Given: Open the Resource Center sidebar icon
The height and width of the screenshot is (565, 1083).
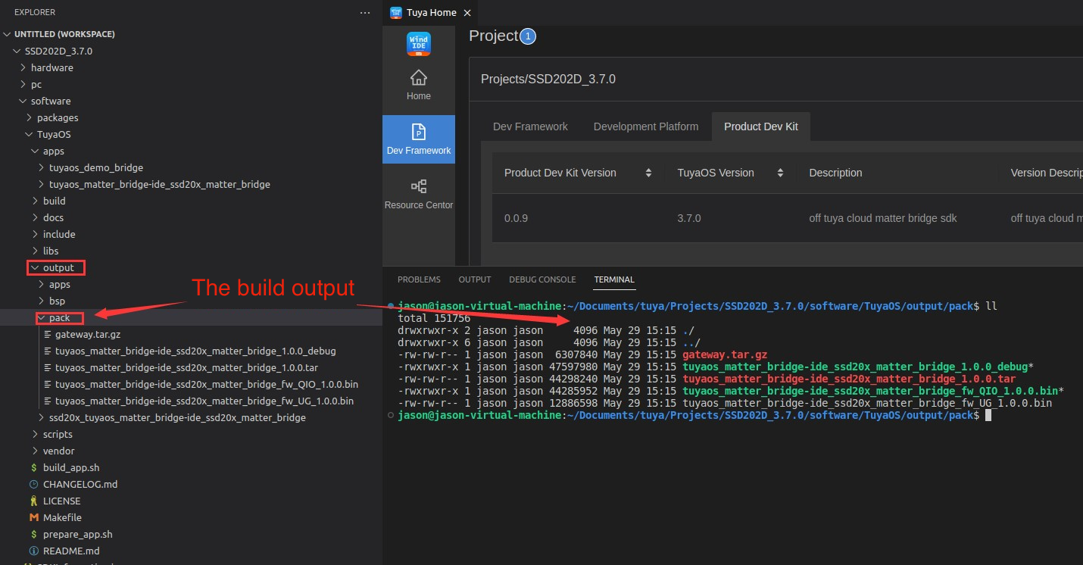Looking at the screenshot, I should (419, 194).
